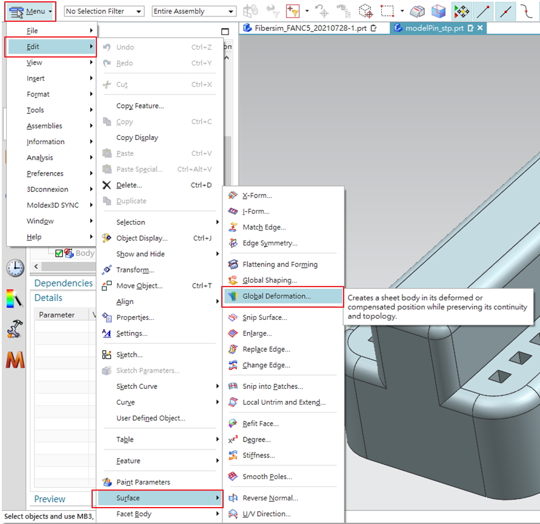The image size is (540, 524).
Task: Click the Flattening and Forming icon
Action: click(233, 264)
